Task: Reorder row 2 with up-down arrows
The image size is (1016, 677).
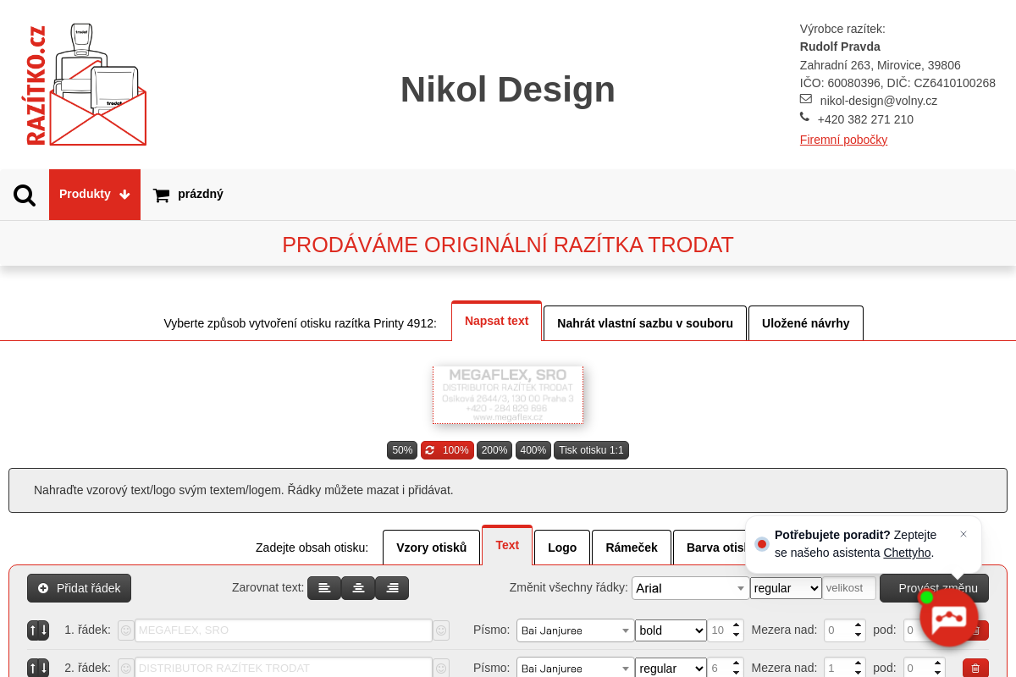Action: click(38, 669)
